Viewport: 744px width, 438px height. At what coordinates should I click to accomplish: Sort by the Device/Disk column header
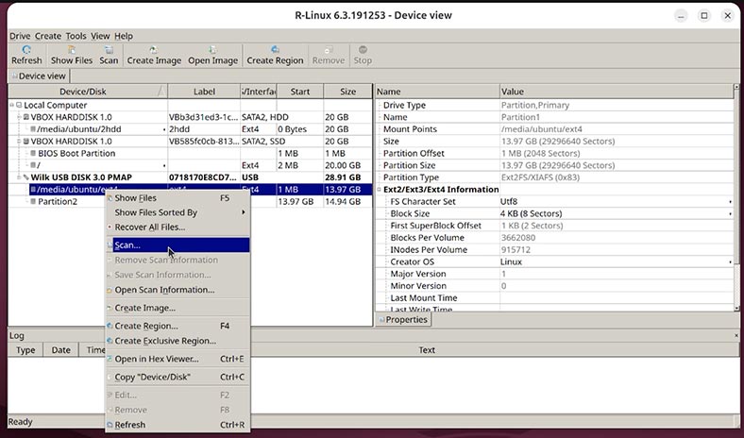[88, 92]
